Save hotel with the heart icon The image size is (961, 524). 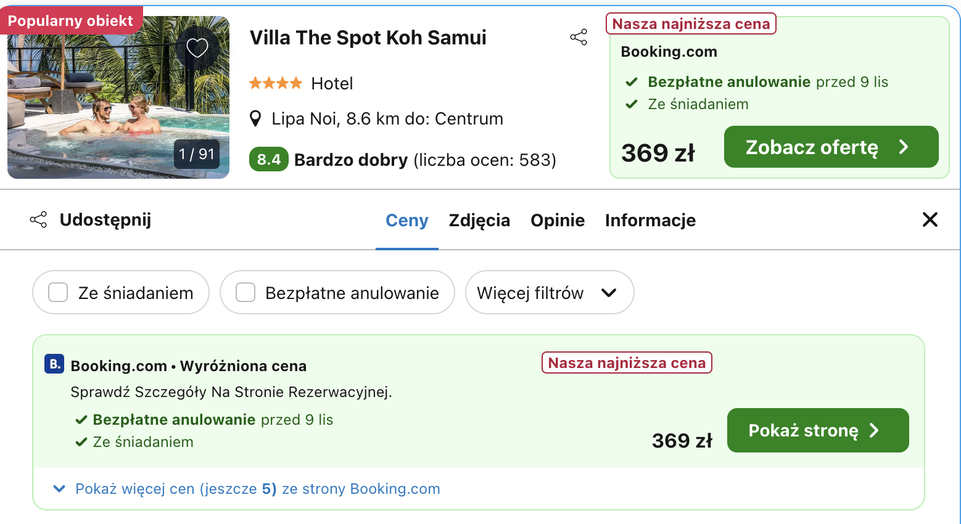[x=197, y=47]
